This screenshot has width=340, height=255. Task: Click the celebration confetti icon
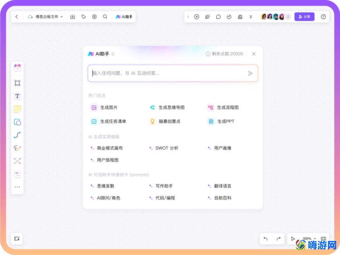point(207,17)
